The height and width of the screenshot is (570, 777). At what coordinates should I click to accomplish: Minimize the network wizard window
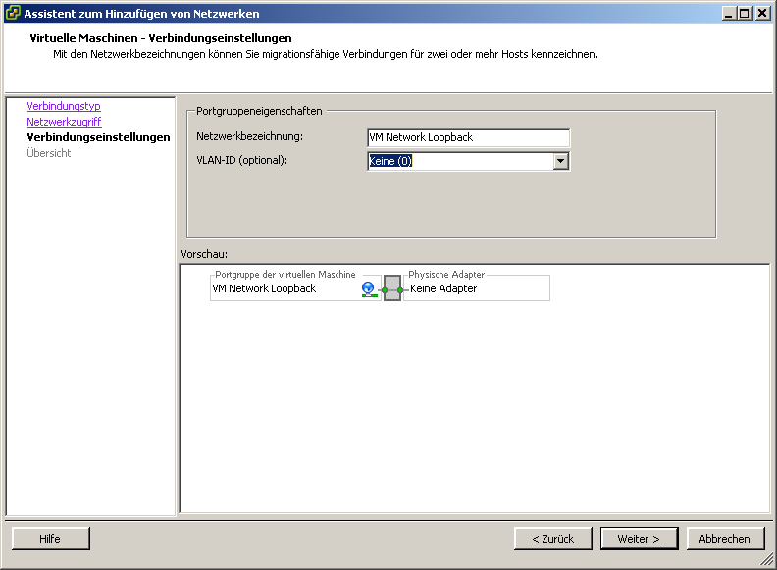click(730, 13)
